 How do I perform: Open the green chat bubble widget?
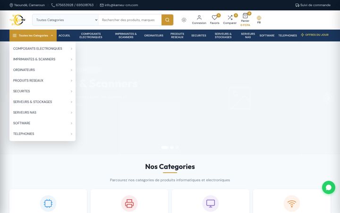(329, 187)
